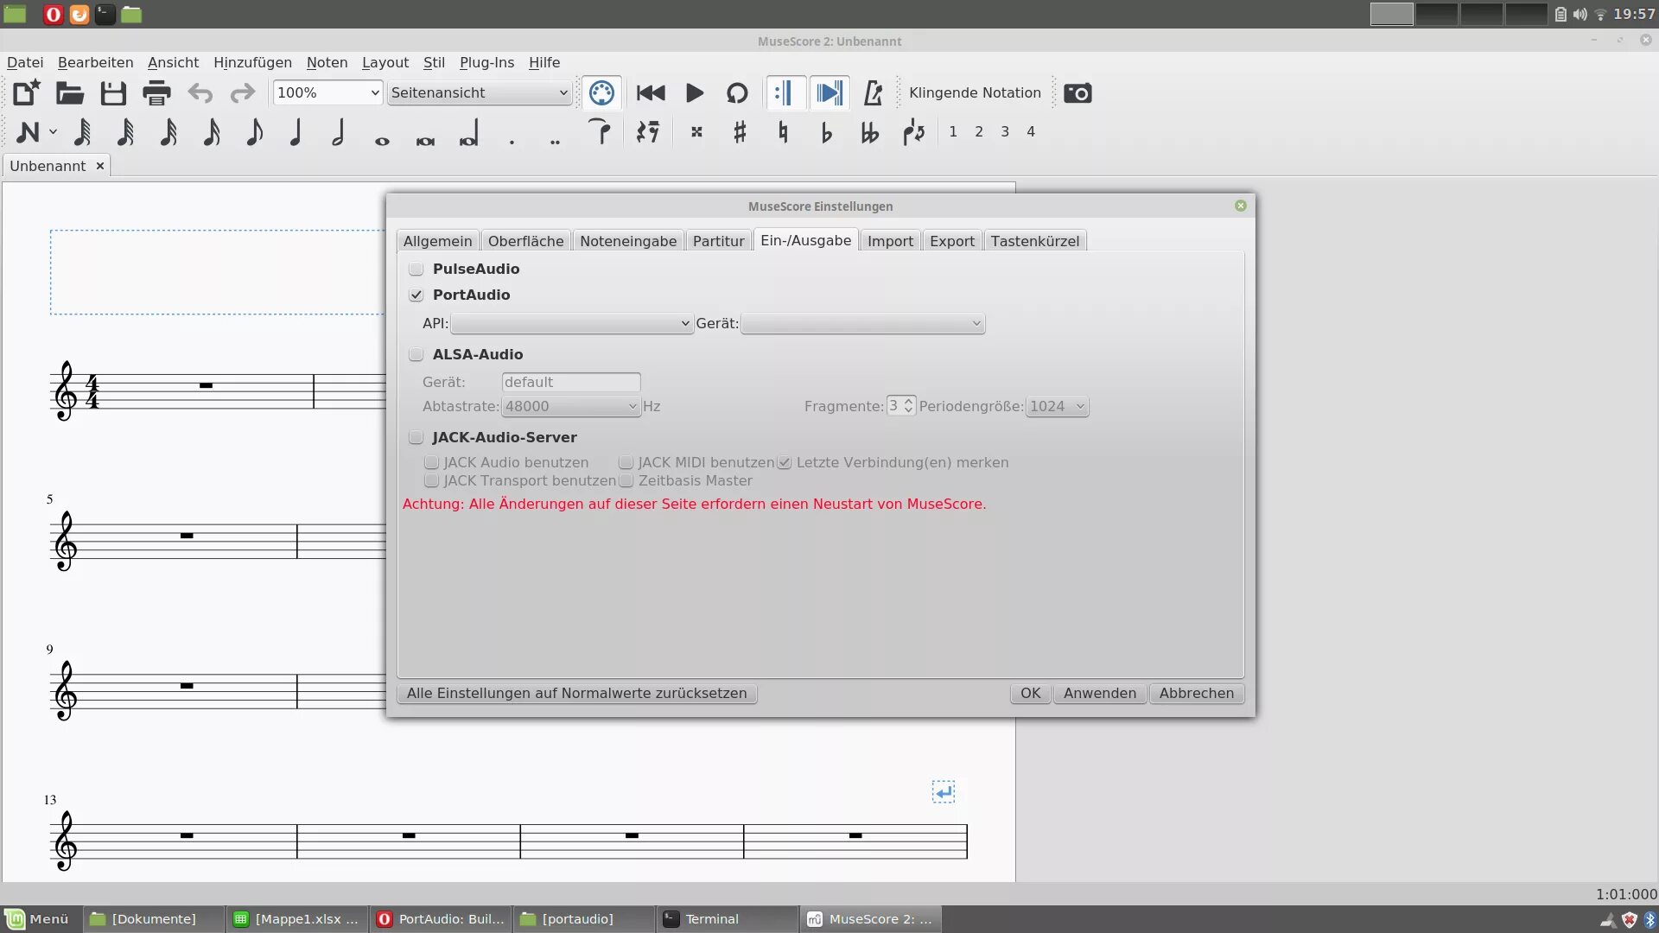Click the image capture camera icon
Viewport: 1659px width, 933px height.
pos(1077,92)
